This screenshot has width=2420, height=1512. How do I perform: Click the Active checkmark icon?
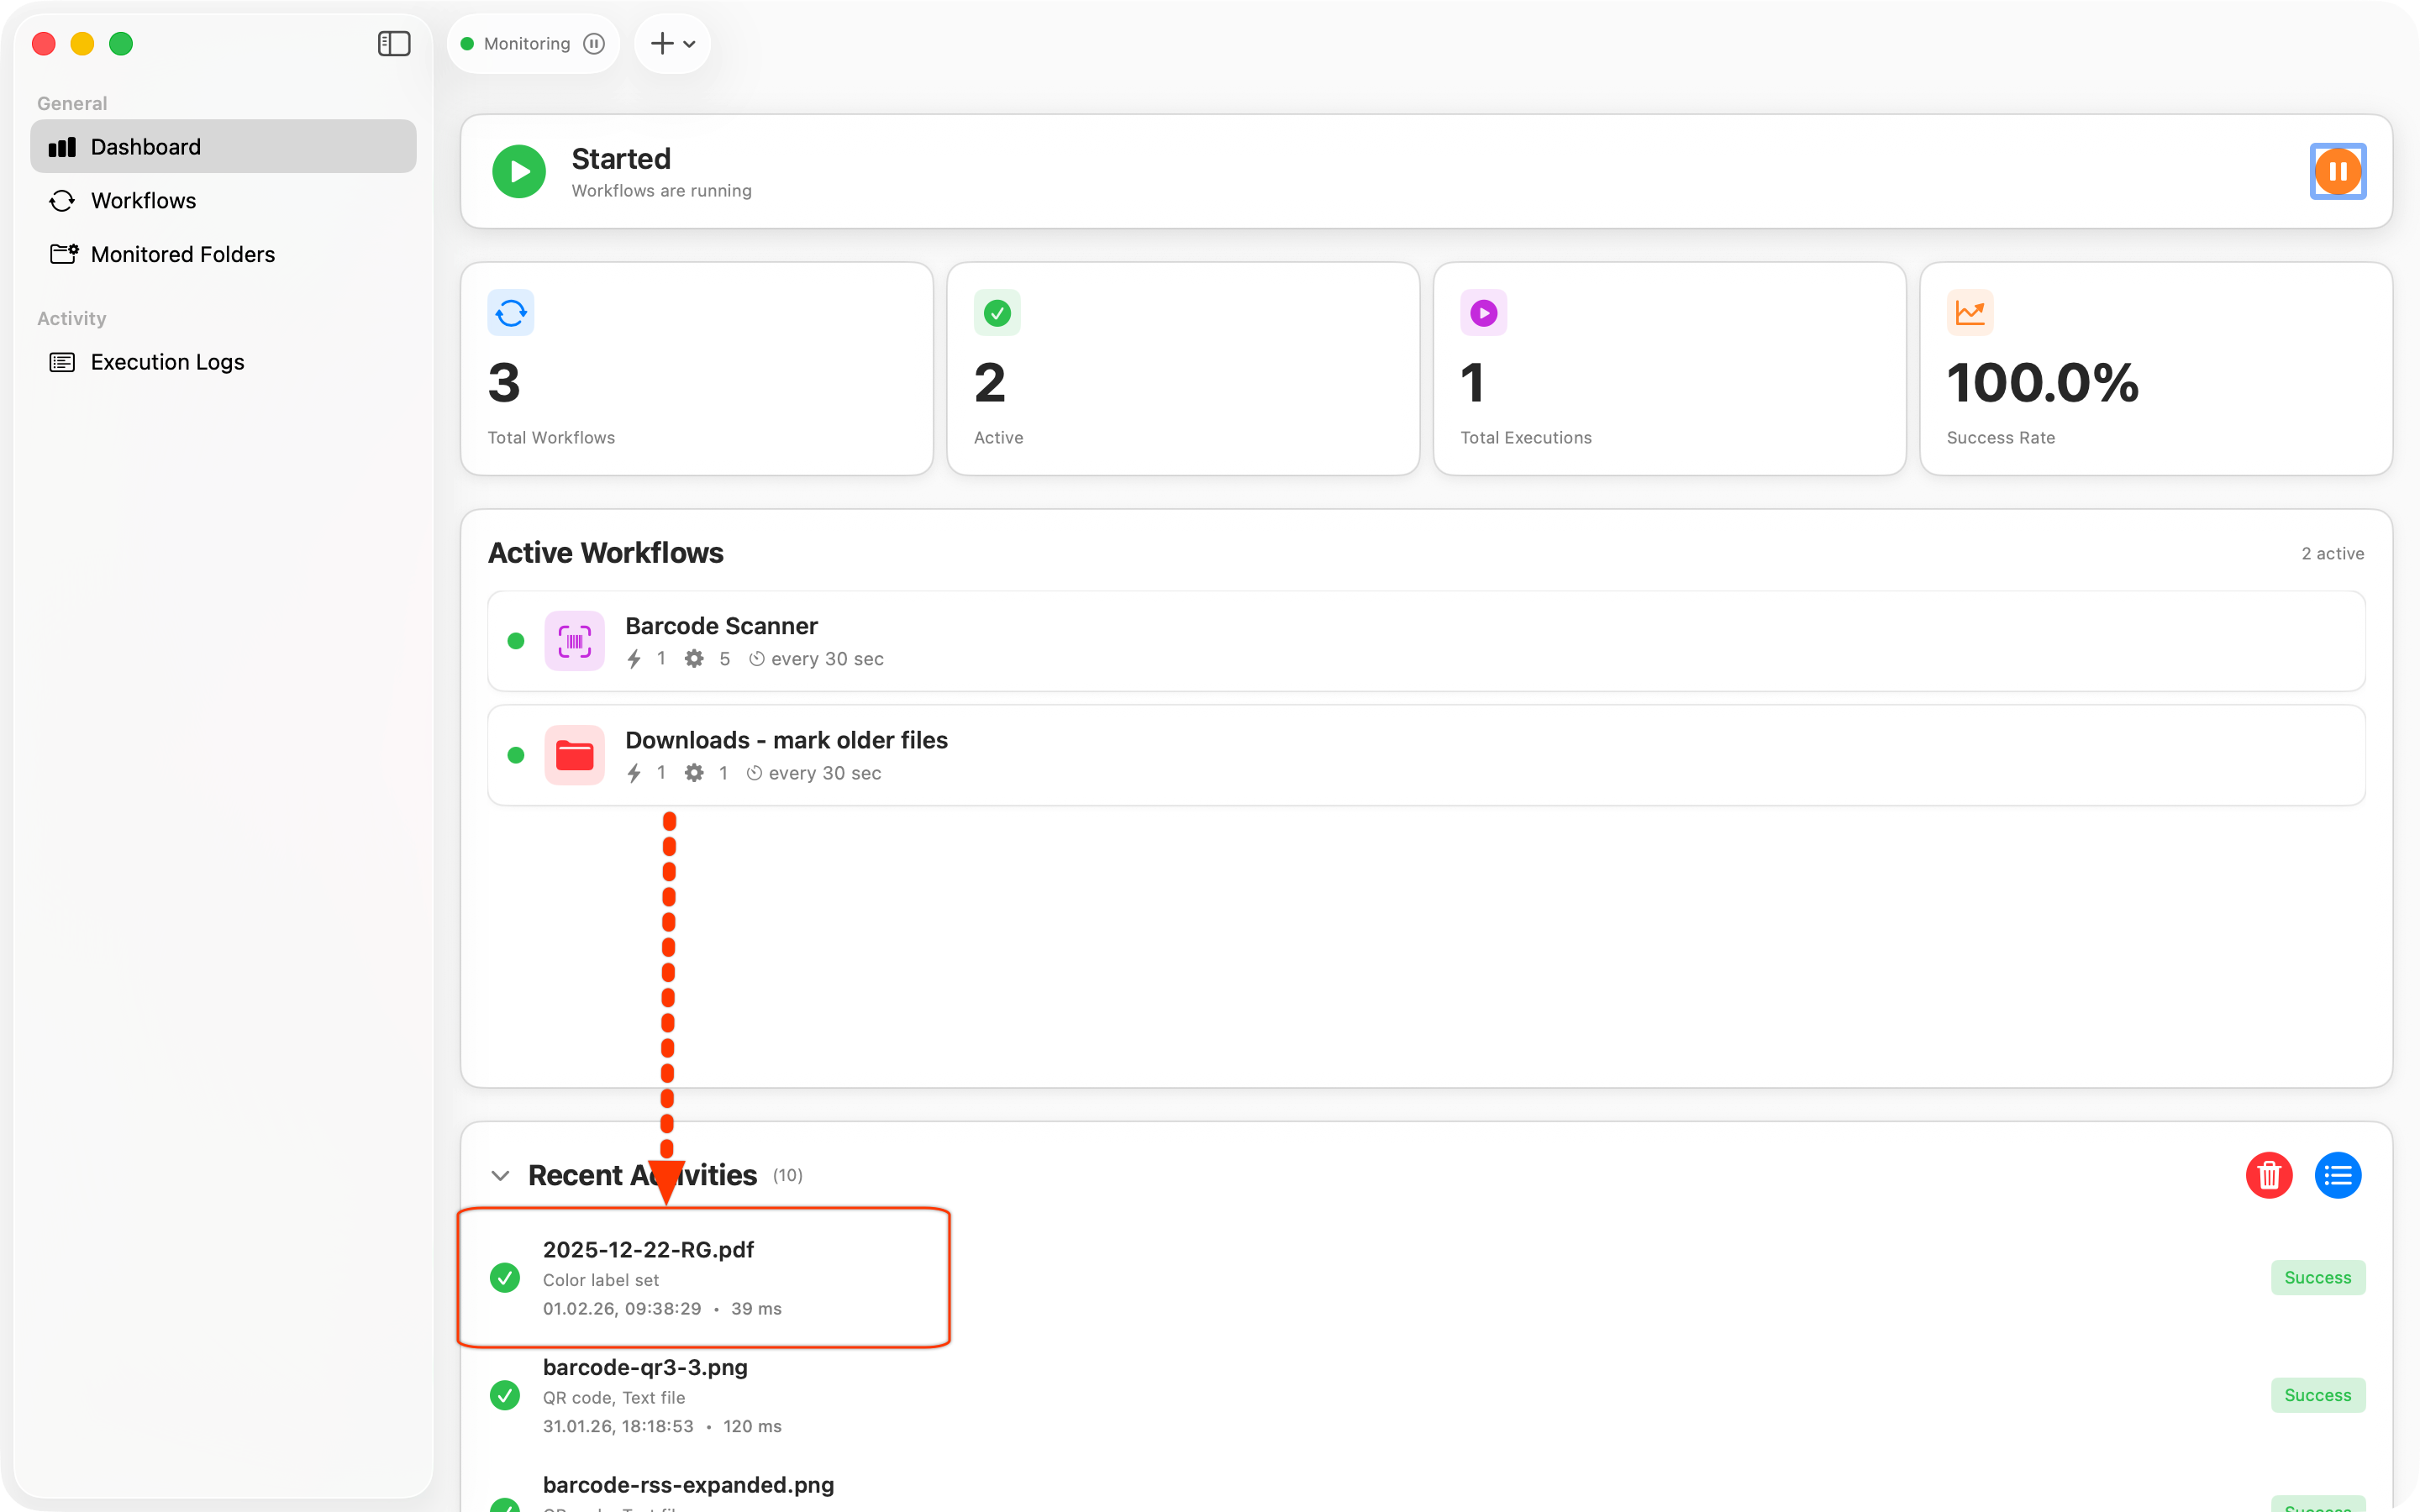point(997,313)
